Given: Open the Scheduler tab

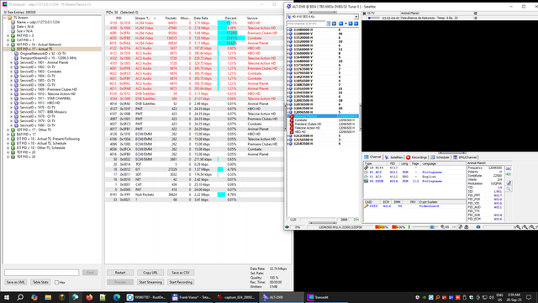Looking at the screenshot, I should 440,157.
